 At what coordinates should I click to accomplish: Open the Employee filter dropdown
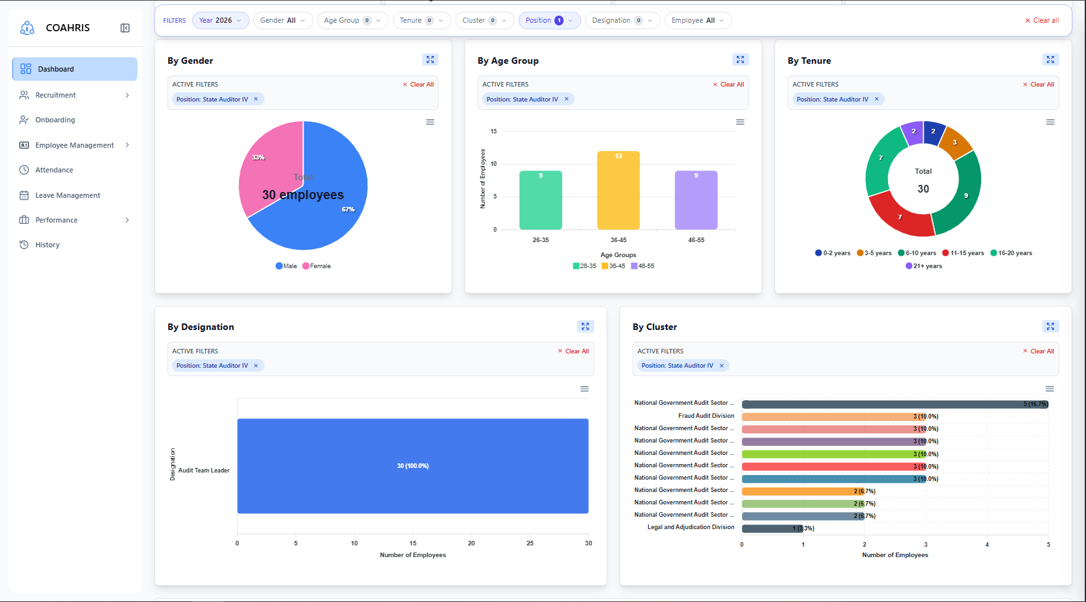[698, 21]
